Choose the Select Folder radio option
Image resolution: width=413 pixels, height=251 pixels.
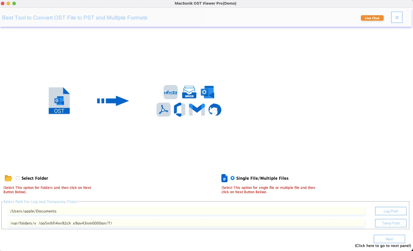click(18, 178)
